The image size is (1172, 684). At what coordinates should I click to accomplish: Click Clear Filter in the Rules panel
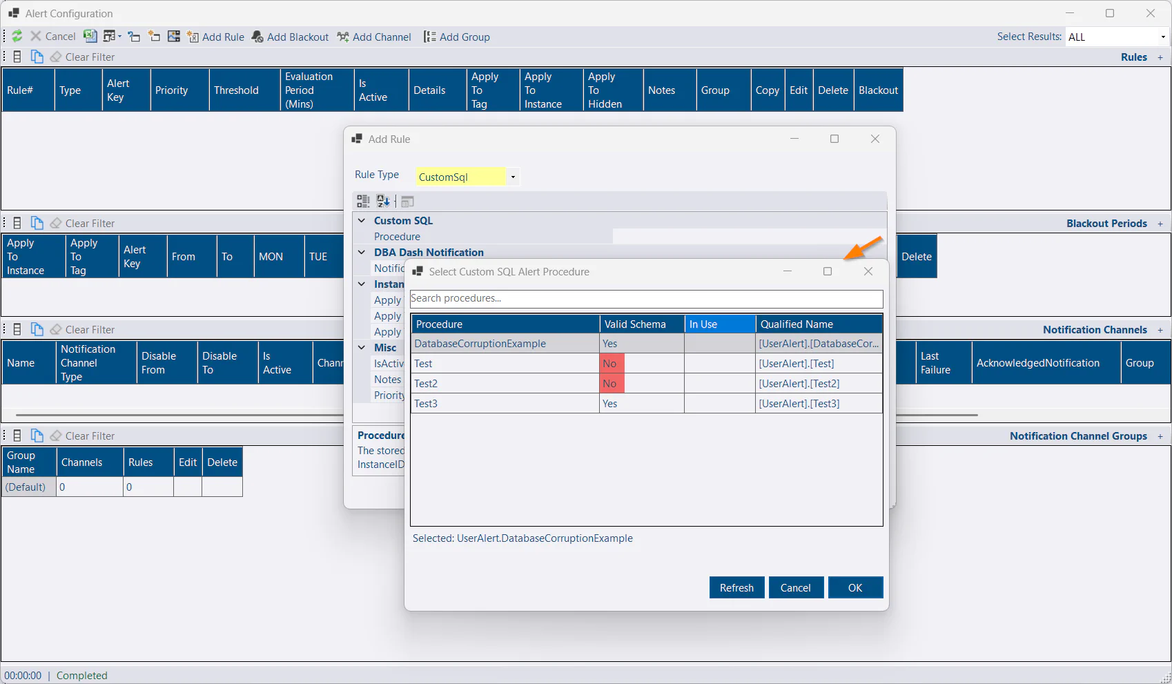click(x=83, y=57)
